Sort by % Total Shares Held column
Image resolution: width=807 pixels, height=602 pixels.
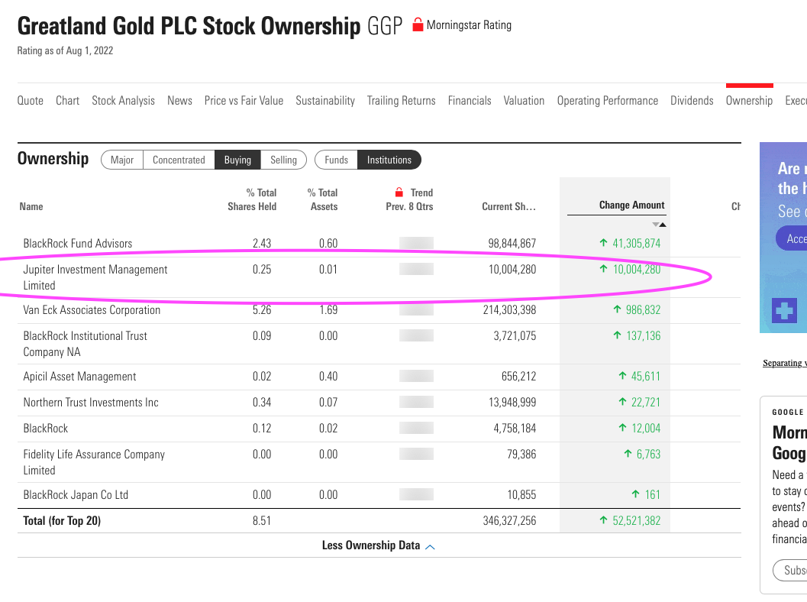252,199
